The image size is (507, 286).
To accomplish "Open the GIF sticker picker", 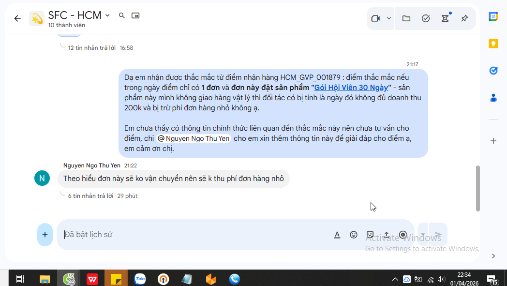I will click(370, 235).
